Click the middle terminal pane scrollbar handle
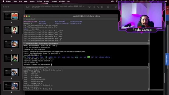This screenshot has height=95, width=169. click(x=149, y=64)
